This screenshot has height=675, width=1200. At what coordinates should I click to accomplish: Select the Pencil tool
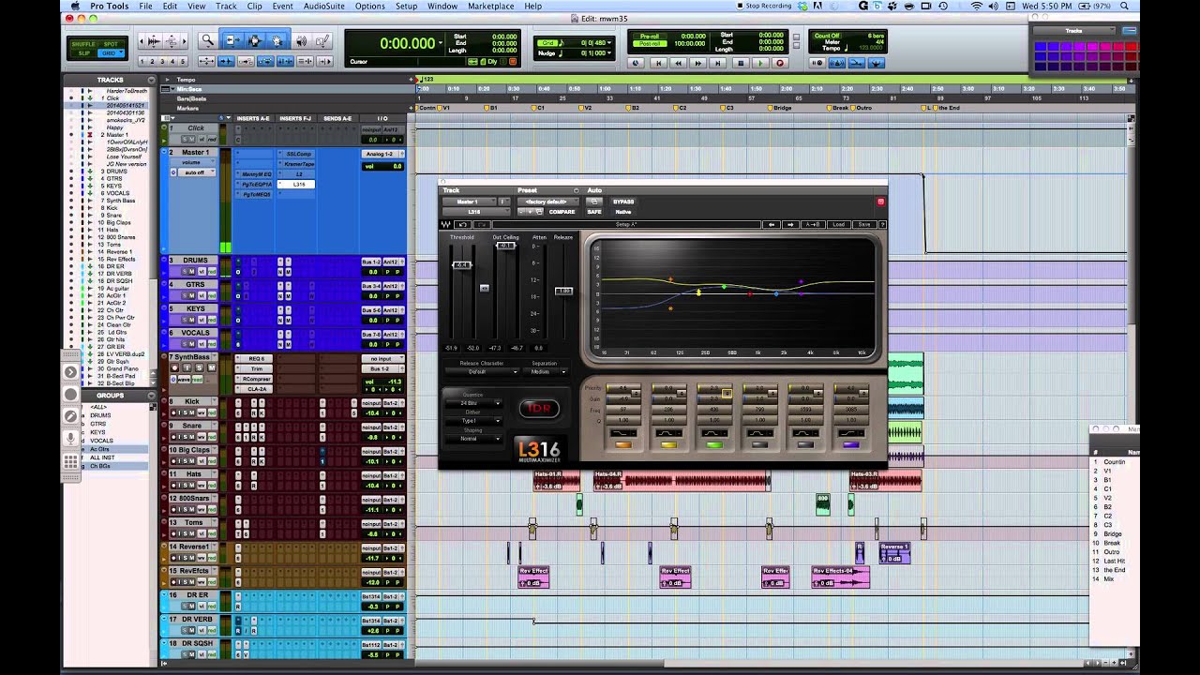point(322,41)
